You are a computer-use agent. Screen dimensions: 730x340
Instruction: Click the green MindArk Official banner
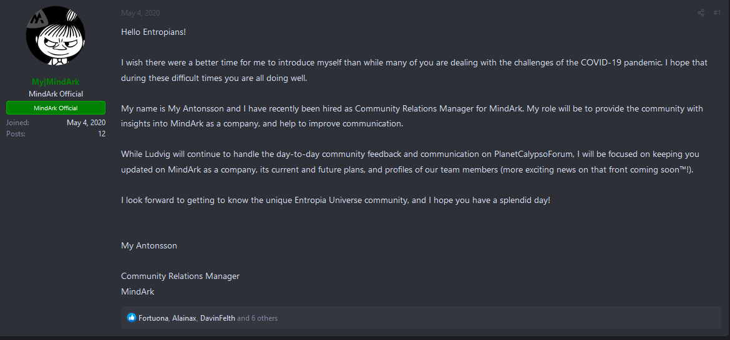coord(56,108)
